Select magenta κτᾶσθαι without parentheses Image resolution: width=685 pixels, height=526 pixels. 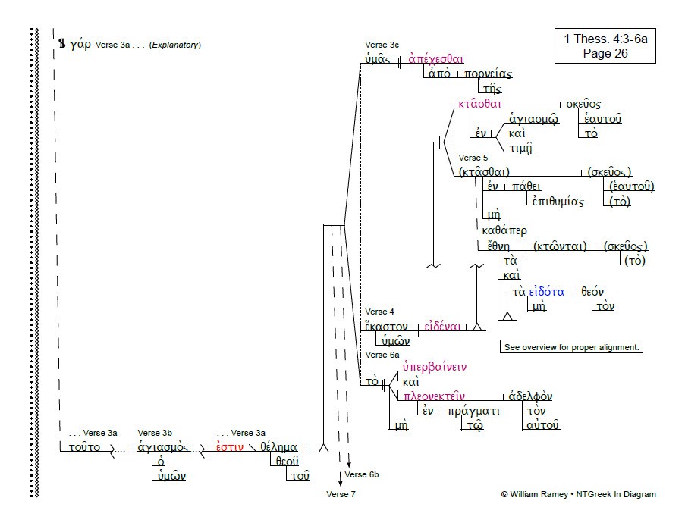coord(479,103)
